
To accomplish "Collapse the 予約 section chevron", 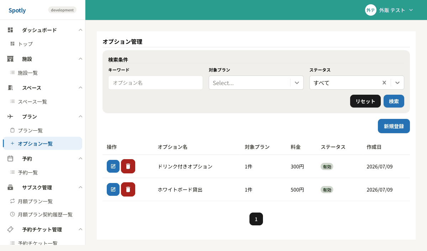I will [x=80, y=158].
